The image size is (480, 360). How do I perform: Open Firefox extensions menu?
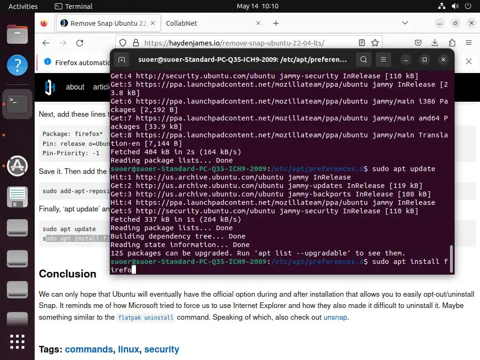click(452, 43)
